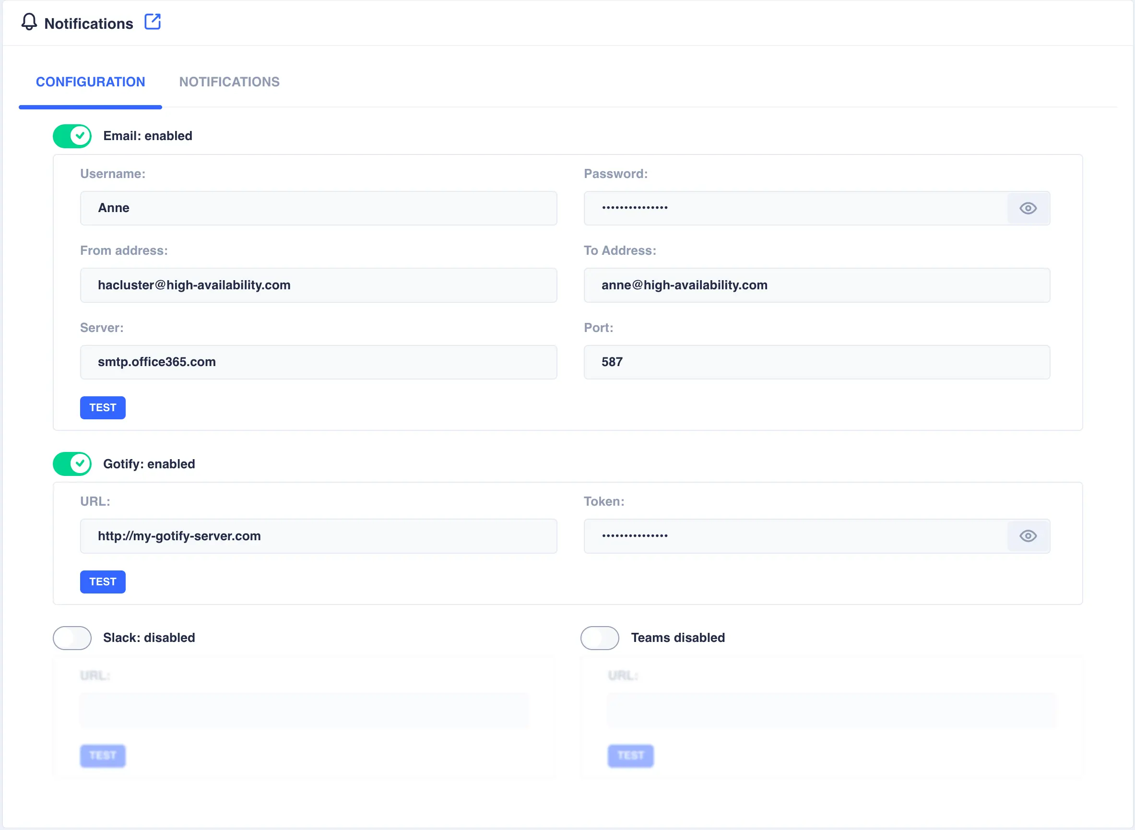Click the Notifications bell icon
This screenshot has width=1135, height=830.
[x=29, y=23]
